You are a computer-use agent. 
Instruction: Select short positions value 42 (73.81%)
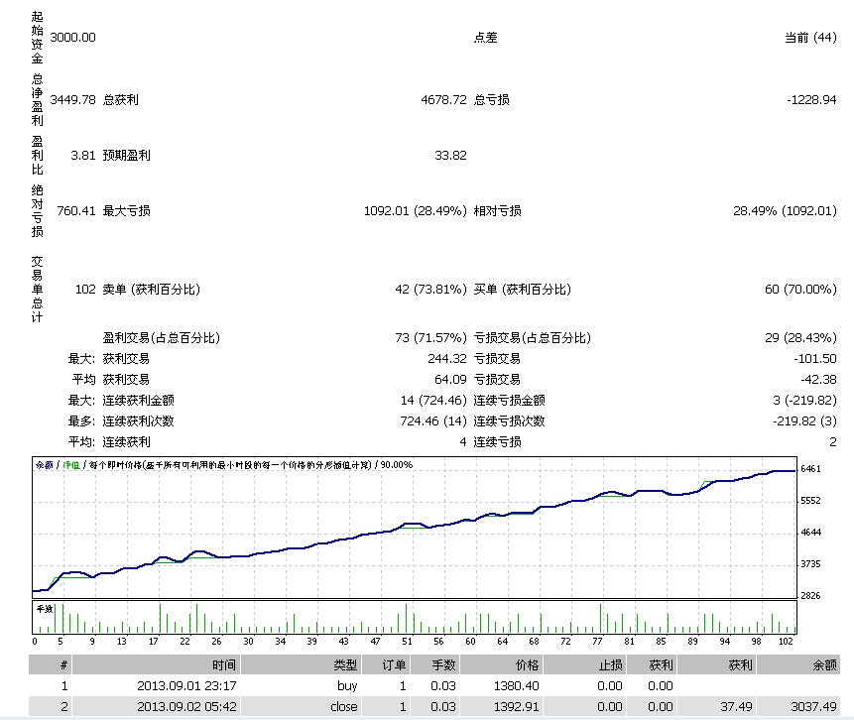click(430, 290)
